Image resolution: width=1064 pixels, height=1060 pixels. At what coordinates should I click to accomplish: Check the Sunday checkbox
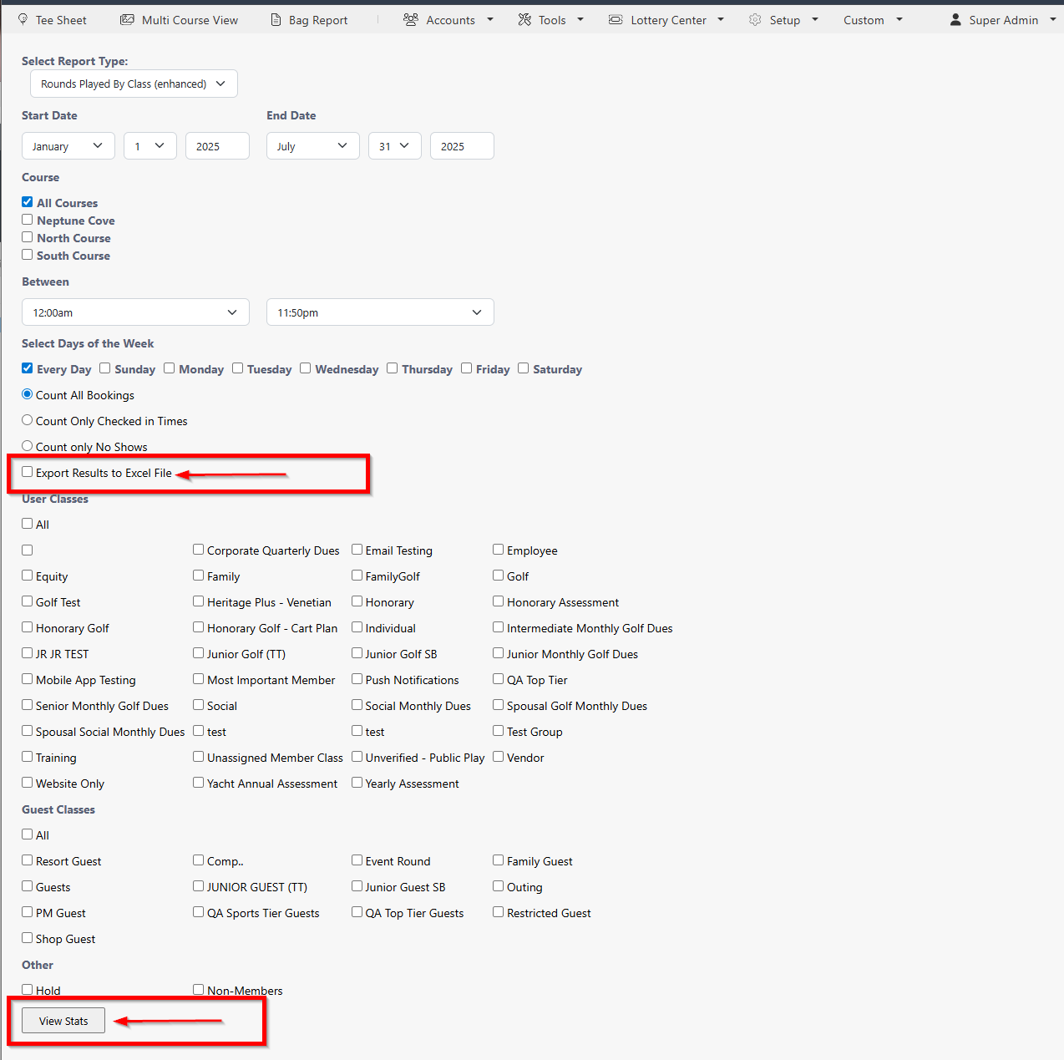105,368
